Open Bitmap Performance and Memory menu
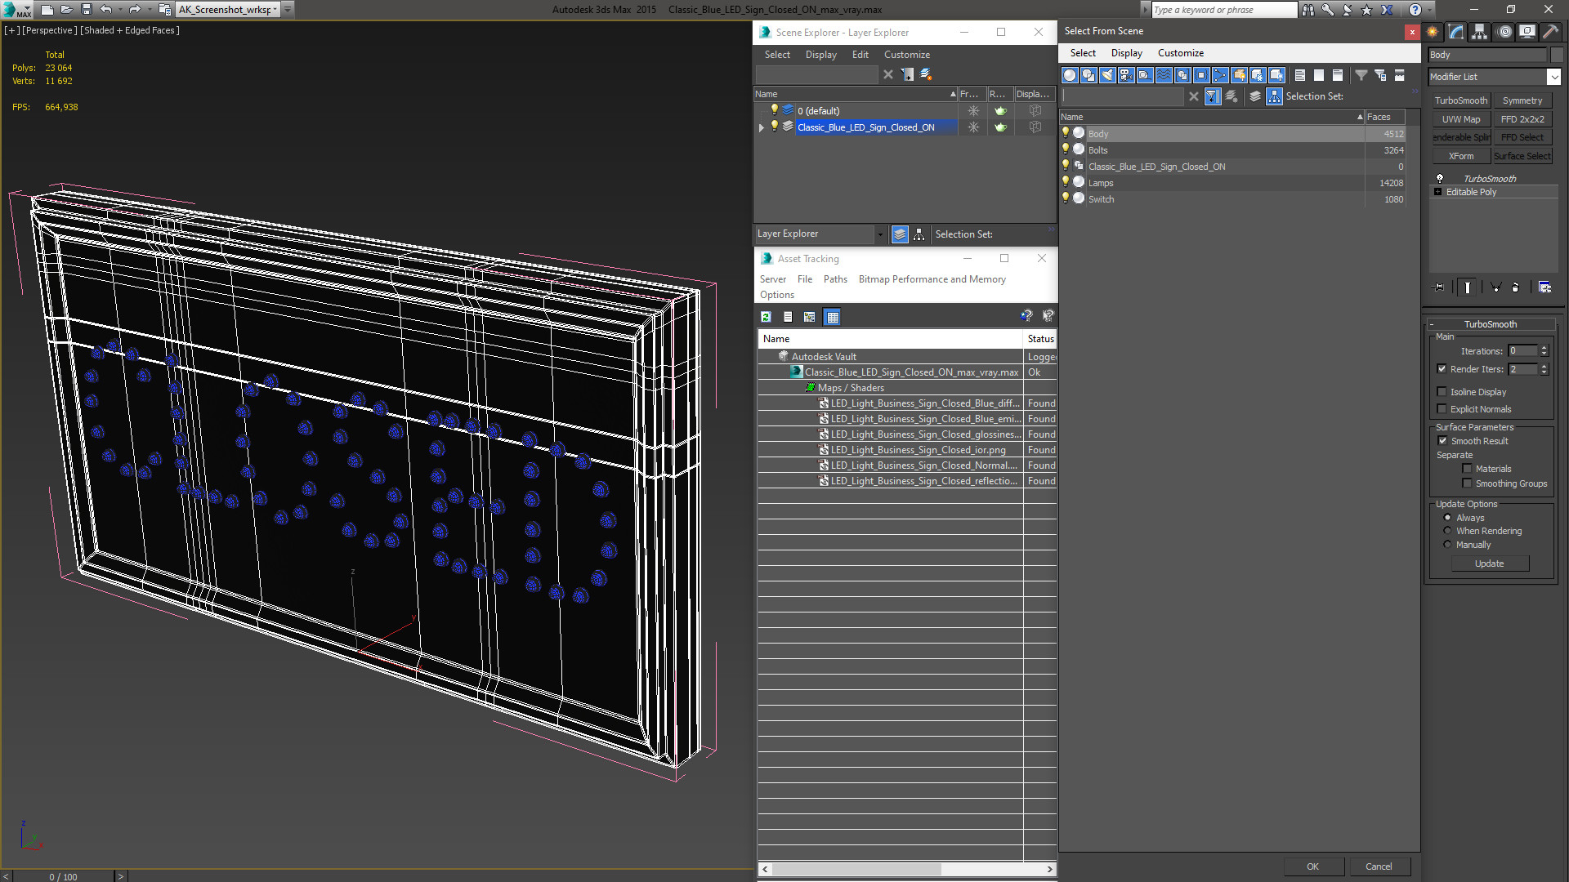This screenshot has width=1569, height=882. coord(932,279)
